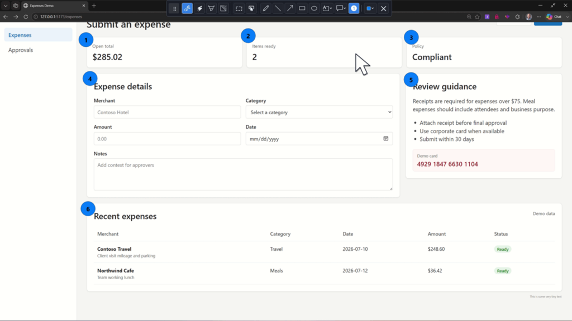Select the Pencil freehand drawing tool
This screenshot has height=321, width=572.
coord(265,8)
